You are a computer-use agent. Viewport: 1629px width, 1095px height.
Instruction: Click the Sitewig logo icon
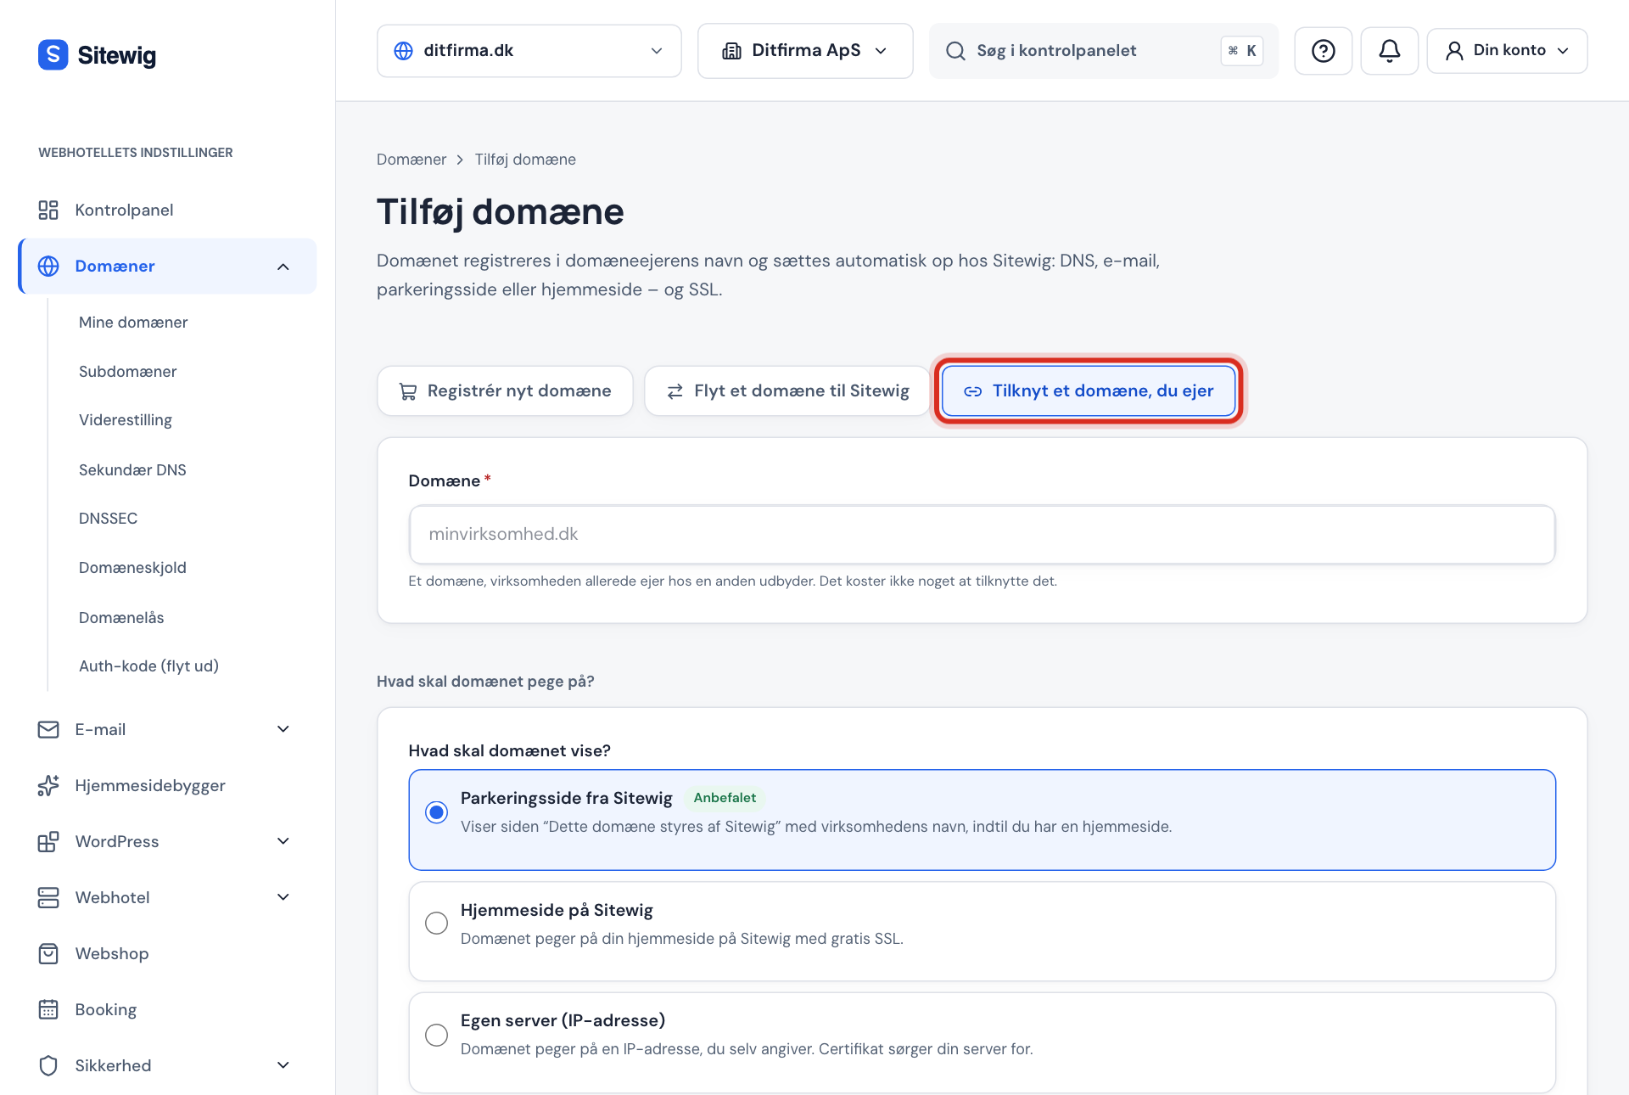pos(53,54)
